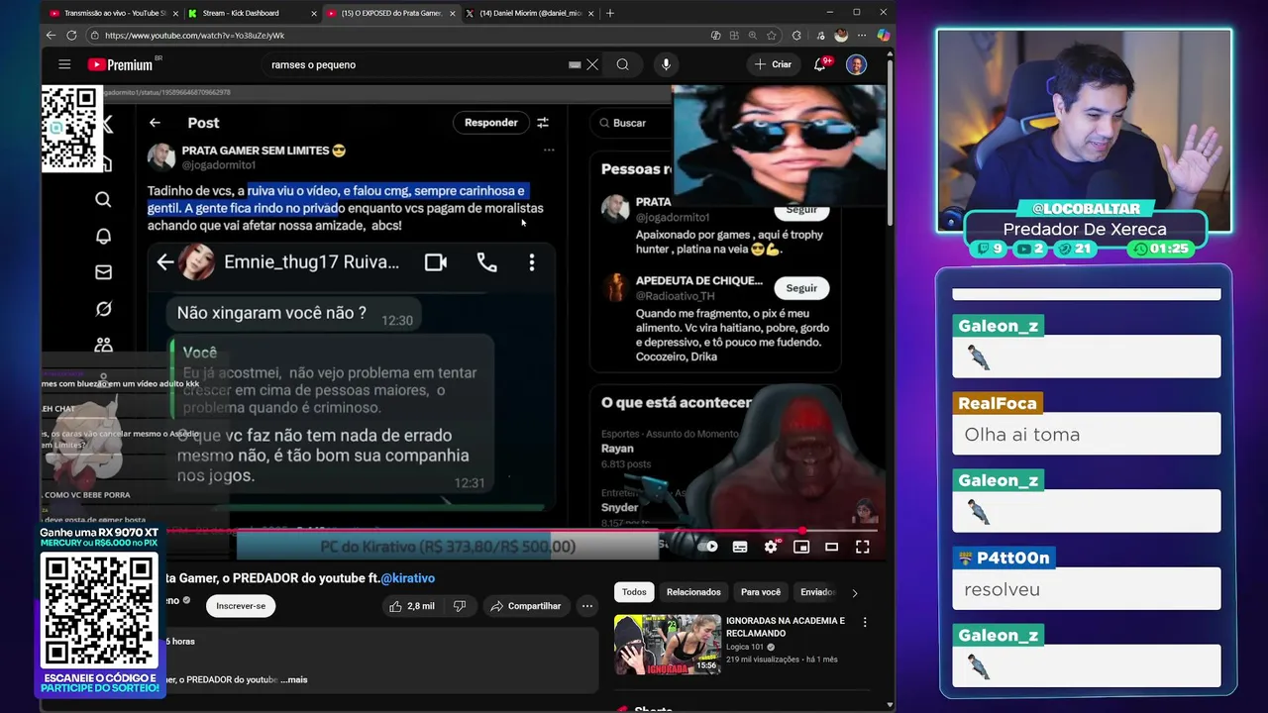The width and height of the screenshot is (1268, 713).
Task: Start voice search with the microphone
Action: pyautogui.click(x=666, y=64)
